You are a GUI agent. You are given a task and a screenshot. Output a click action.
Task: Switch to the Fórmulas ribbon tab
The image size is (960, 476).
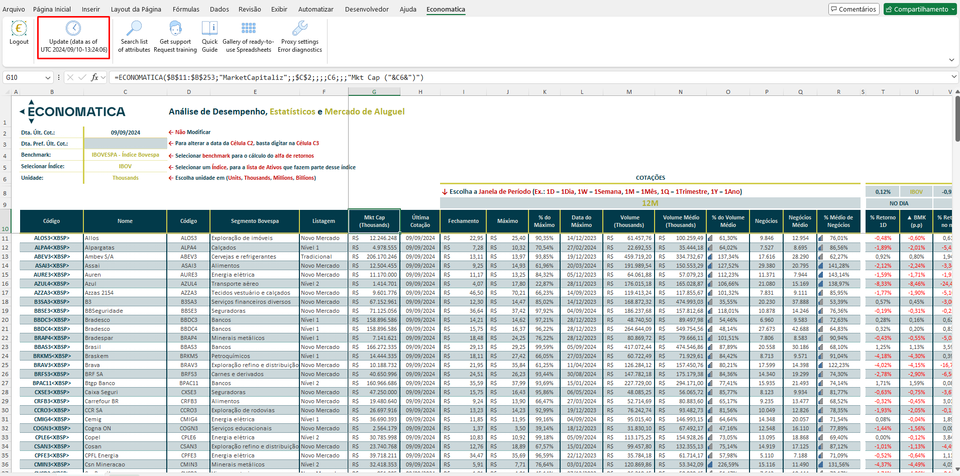pos(186,9)
